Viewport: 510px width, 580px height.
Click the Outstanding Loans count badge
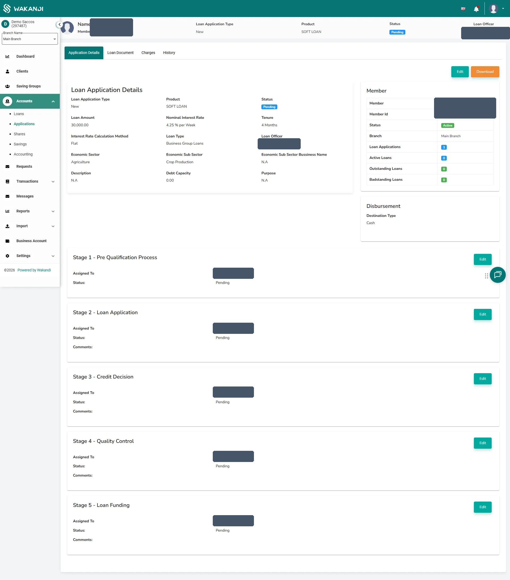coord(444,169)
